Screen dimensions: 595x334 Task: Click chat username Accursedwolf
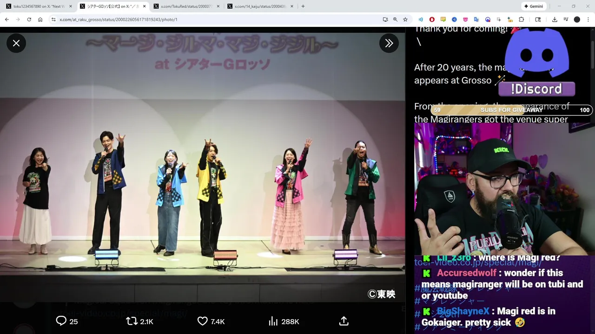pyautogui.click(x=466, y=273)
